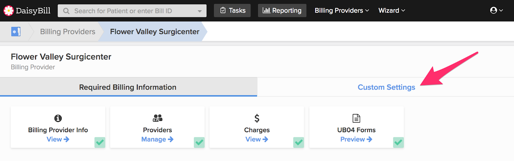Viewport: 514px width, 161px height.
Task: Select the Required Billing Information tab
Action: point(128,87)
